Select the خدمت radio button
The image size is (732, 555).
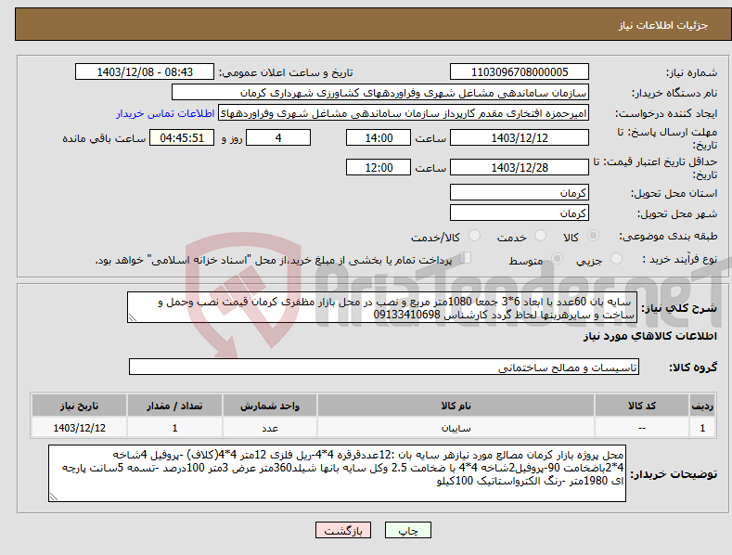tap(540, 236)
